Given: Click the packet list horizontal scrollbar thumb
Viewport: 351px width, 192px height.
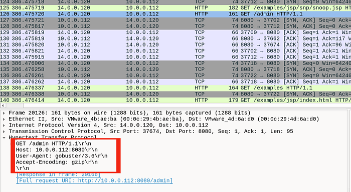Looking at the screenshot, I should (x=14, y=105).
